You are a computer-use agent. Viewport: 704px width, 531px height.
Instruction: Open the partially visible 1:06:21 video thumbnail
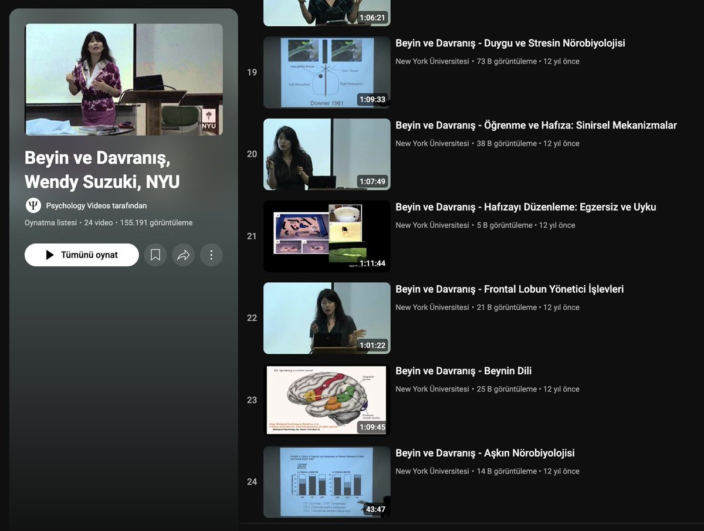pyautogui.click(x=327, y=13)
